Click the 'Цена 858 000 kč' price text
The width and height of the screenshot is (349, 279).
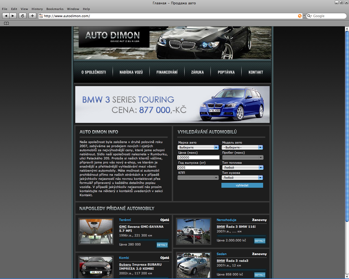(x=230, y=274)
